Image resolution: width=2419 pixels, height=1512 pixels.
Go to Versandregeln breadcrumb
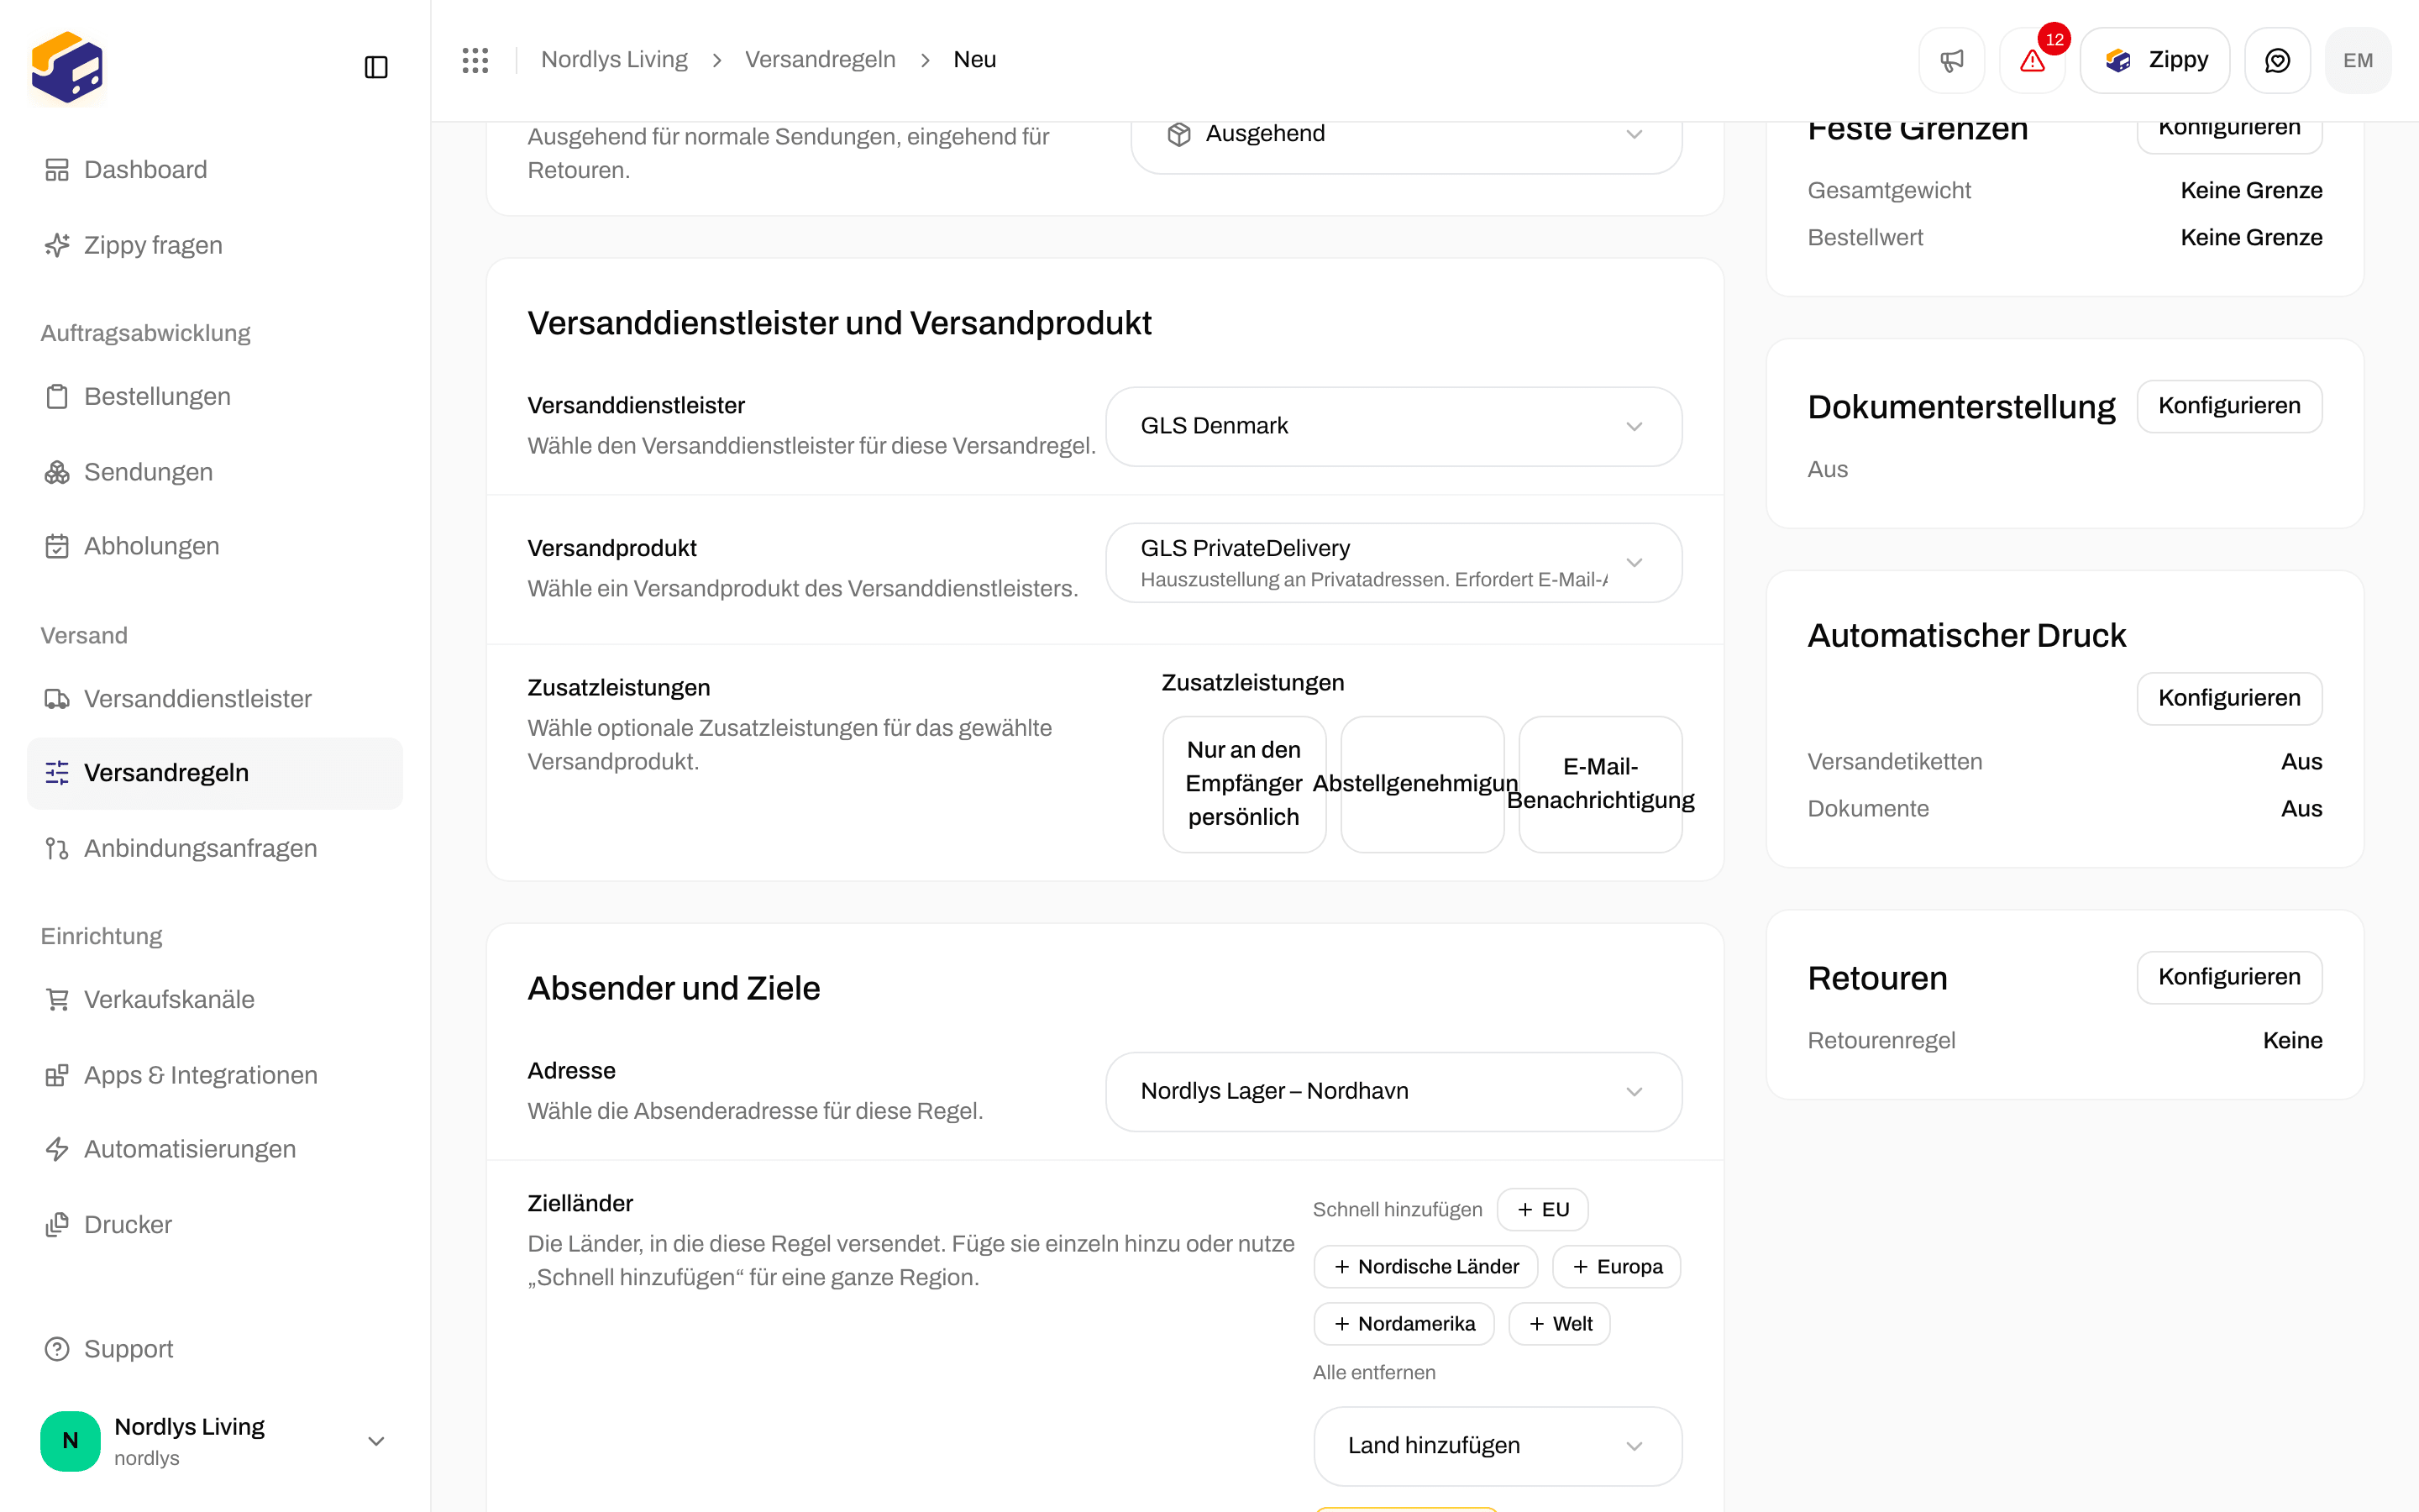pyautogui.click(x=820, y=60)
